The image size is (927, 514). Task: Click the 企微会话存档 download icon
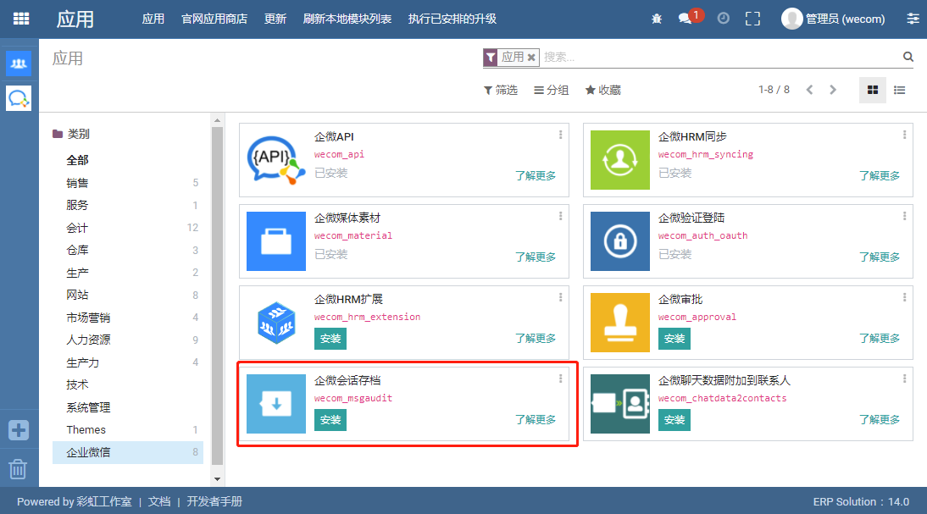pos(276,404)
